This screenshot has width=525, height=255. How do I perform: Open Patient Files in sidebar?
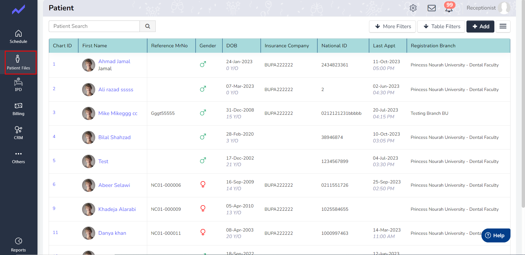point(18,63)
